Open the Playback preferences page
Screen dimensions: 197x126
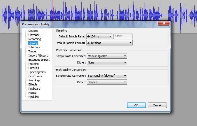pos(34,35)
